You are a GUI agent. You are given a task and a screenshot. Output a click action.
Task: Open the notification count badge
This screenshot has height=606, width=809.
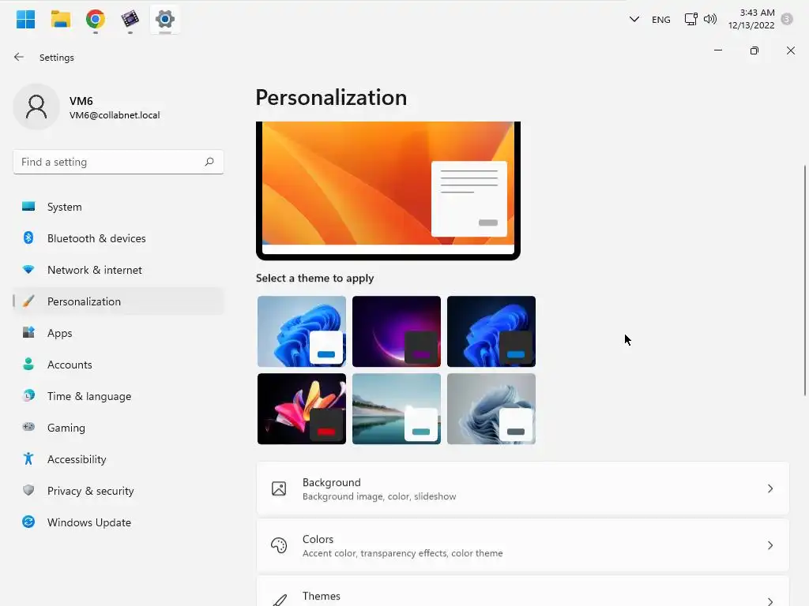click(787, 20)
